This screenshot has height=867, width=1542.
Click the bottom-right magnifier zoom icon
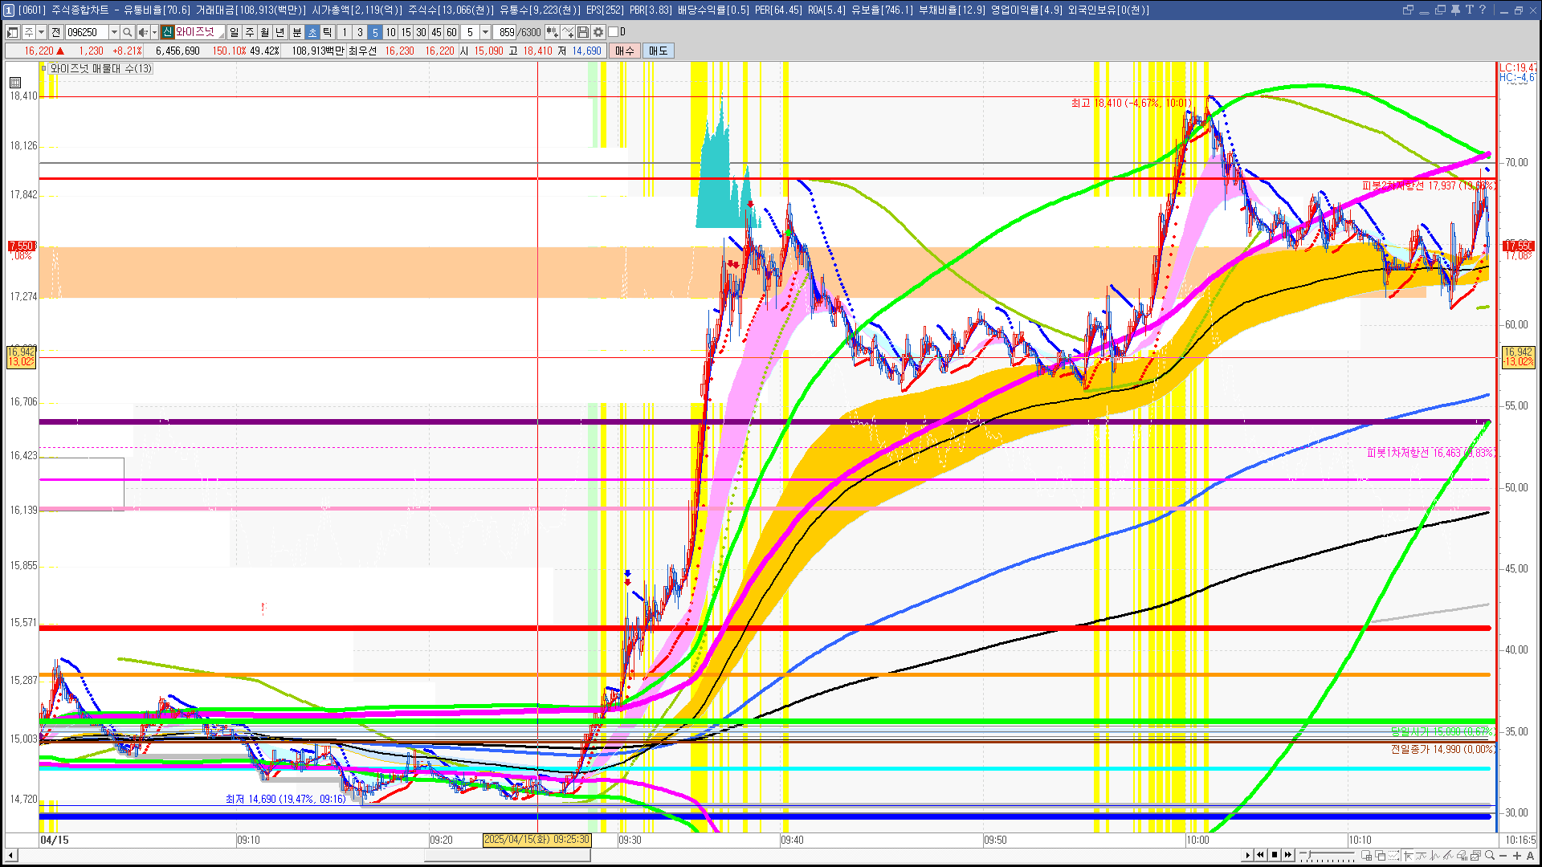click(x=1490, y=856)
